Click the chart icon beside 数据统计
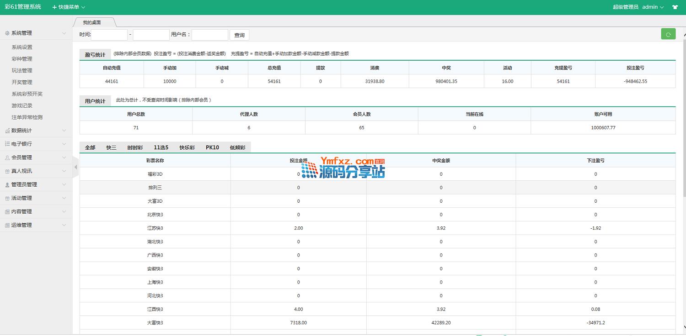The height and width of the screenshot is (336, 686). (x=7, y=131)
